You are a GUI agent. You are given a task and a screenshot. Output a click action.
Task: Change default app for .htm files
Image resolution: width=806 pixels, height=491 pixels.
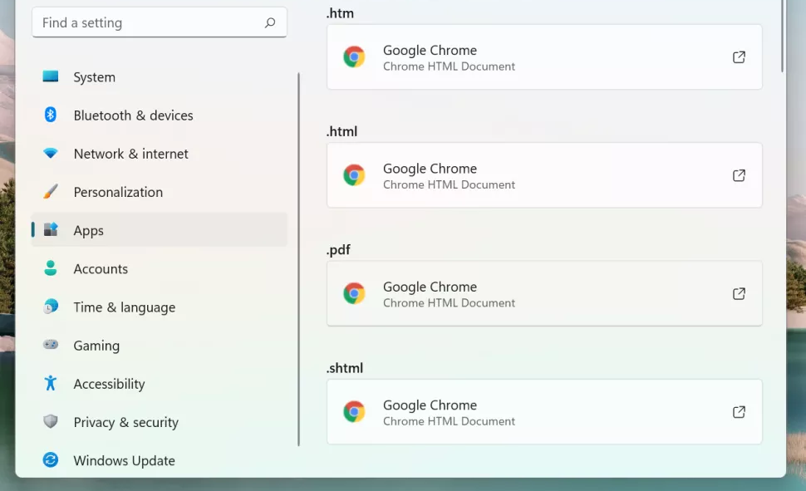pyautogui.click(x=544, y=57)
